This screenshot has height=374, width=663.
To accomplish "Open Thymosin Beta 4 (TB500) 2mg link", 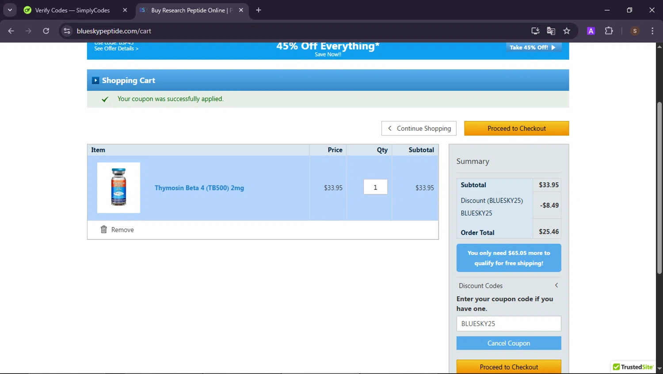I will click(199, 188).
